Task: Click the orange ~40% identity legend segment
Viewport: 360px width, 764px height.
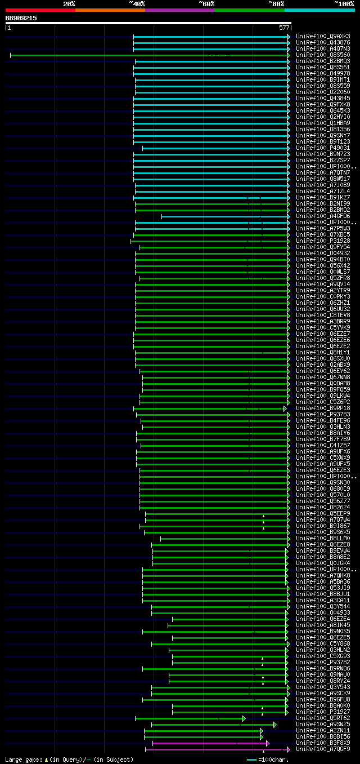Action: point(110,10)
